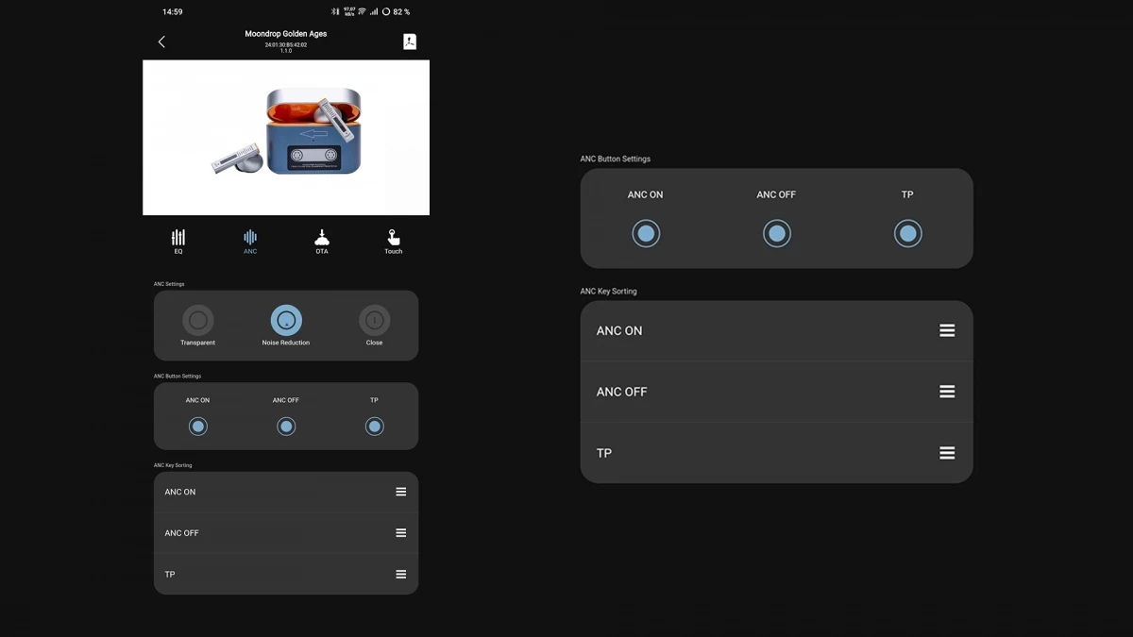This screenshot has height=637, width=1133.
Task: Tap TP row label in enlarged Key Sorting
Action: [604, 453]
